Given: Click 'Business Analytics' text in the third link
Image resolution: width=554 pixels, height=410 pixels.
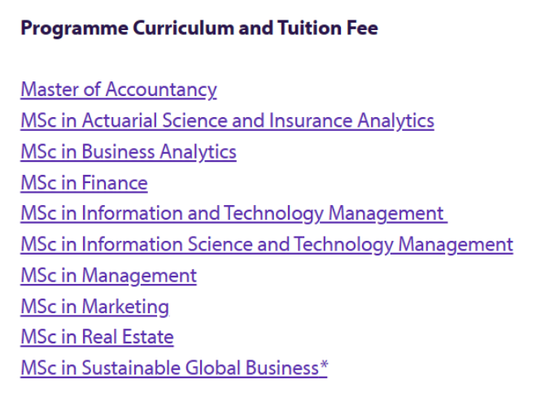Looking at the screenshot, I should 159,151.
